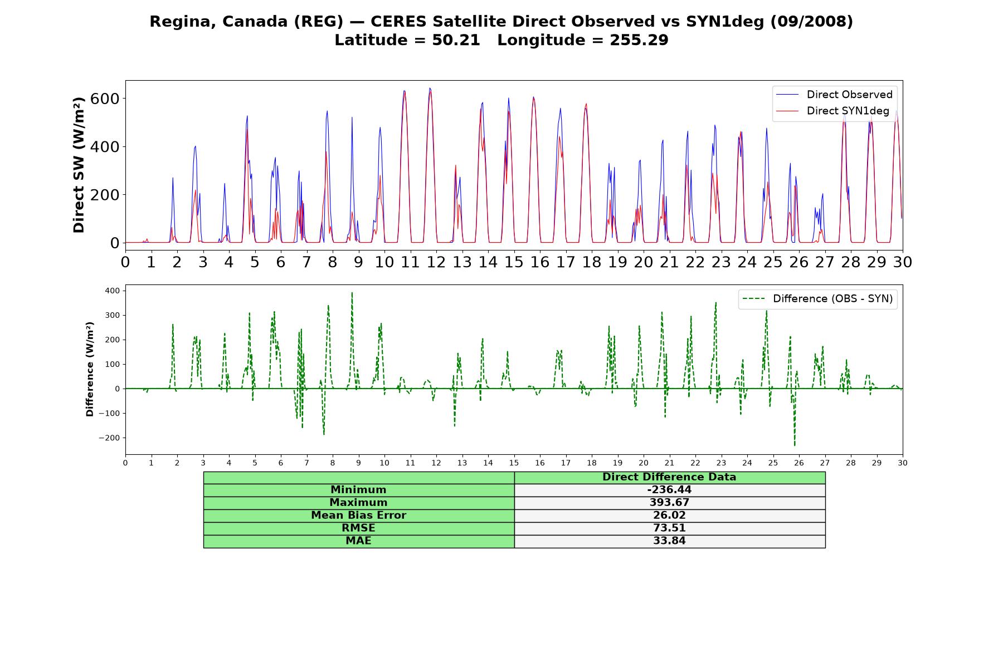This screenshot has width=1003, height=668.
Task: Click the blue Direct Observed legend line
Action: [787, 95]
